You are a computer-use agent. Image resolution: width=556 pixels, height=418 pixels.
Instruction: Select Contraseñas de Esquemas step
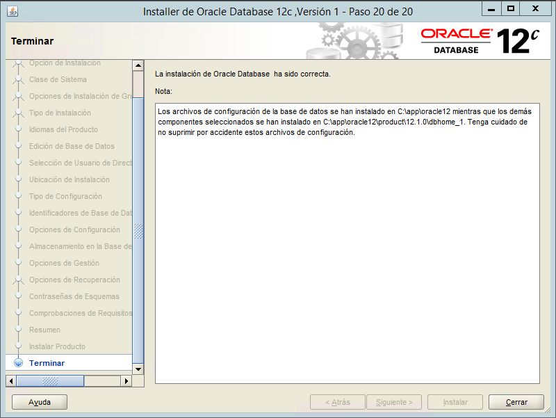(x=74, y=296)
